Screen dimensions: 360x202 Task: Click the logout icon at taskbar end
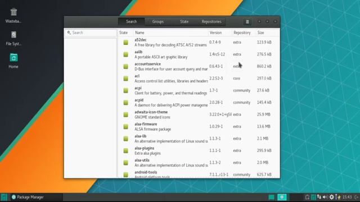pyautogui.click(x=357, y=197)
